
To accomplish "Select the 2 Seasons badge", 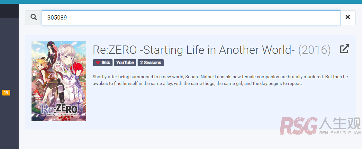I will click(150, 63).
